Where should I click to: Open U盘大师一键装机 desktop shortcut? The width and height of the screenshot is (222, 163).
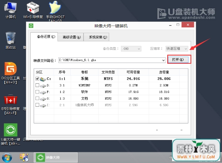[x=11, y=134]
